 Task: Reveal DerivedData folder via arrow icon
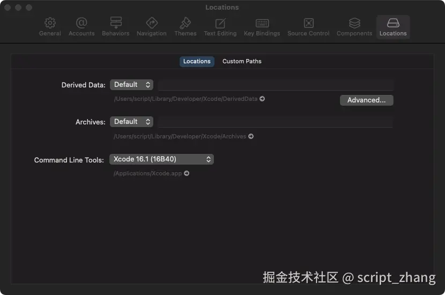pyautogui.click(x=262, y=99)
